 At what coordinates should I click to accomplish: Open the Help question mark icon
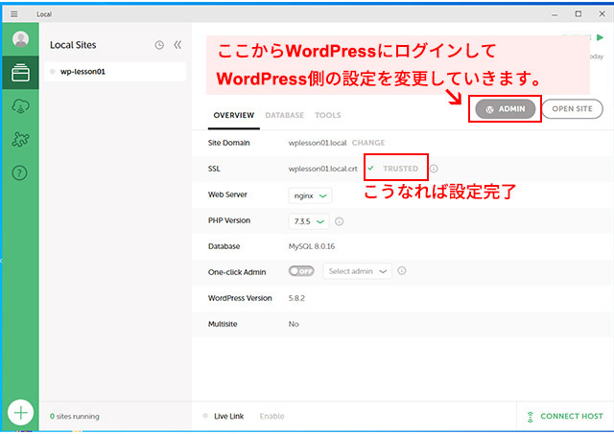point(19,172)
